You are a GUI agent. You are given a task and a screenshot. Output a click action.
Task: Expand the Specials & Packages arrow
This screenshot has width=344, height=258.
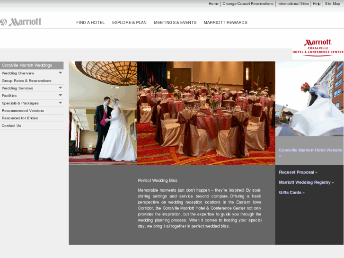coord(61,103)
